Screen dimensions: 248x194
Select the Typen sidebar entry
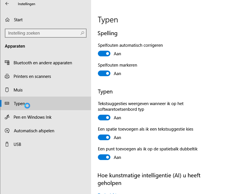click(19, 104)
